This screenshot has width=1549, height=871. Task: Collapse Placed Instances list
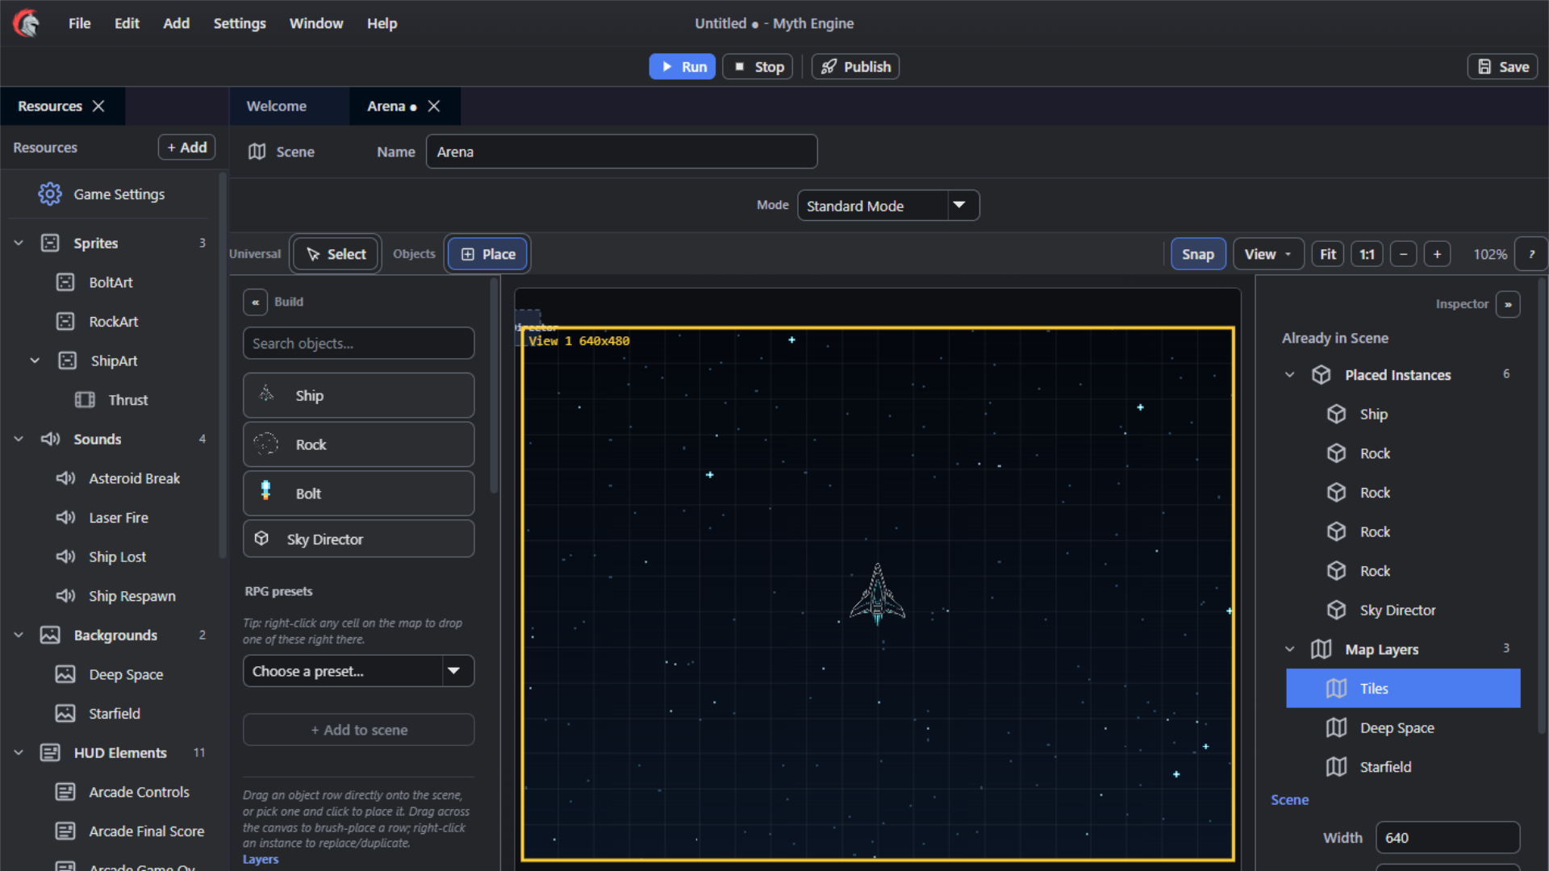(x=1290, y=375)
